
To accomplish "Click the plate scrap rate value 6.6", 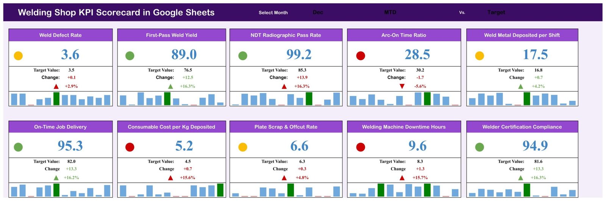I will (299, 146).
